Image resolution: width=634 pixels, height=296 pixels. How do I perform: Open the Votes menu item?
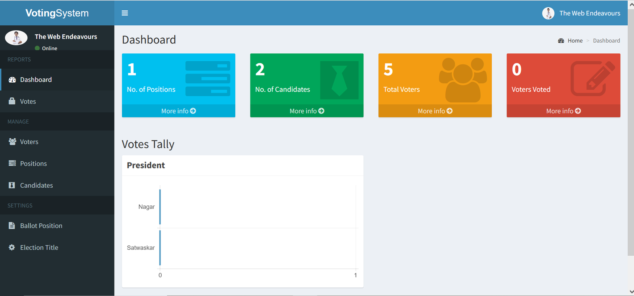click(x=28, y=102)
